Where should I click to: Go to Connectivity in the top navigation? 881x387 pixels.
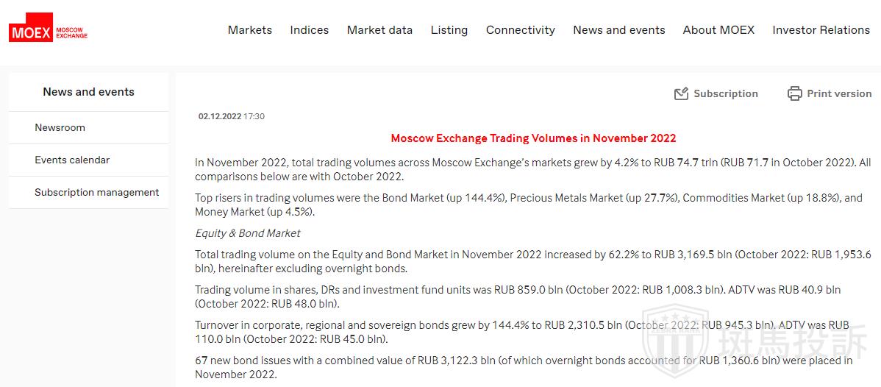[x=521, y=30]
